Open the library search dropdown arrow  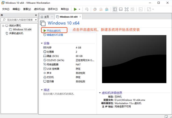coord(36,20)
